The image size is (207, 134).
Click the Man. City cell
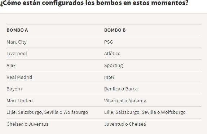coord(17,42)
